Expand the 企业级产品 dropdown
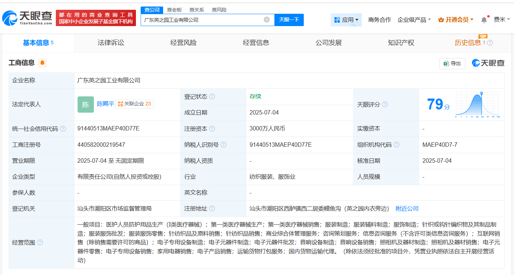 414,20
